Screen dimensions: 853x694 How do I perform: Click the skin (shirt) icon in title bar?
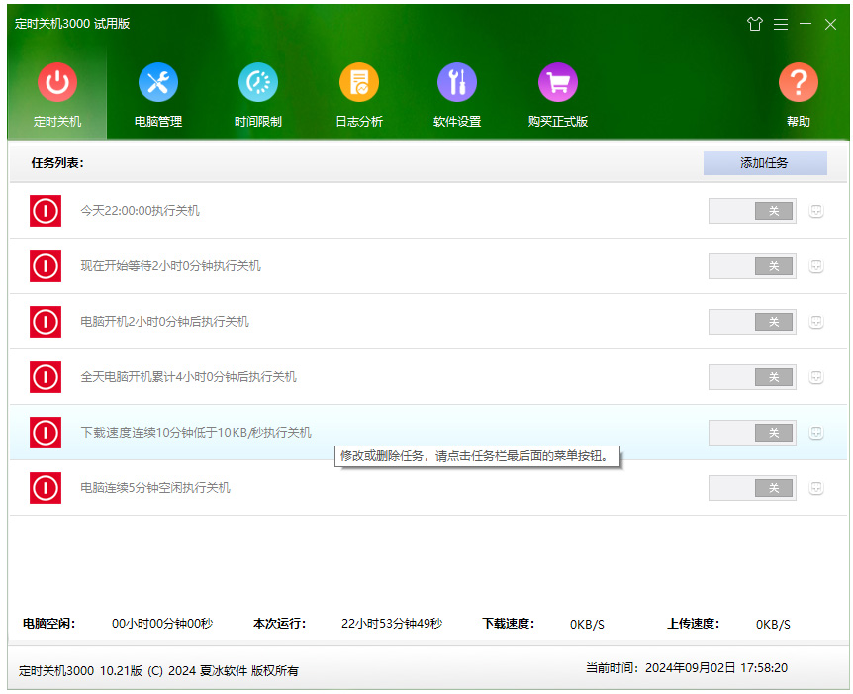pyautogui.click(x=754, y=24)
